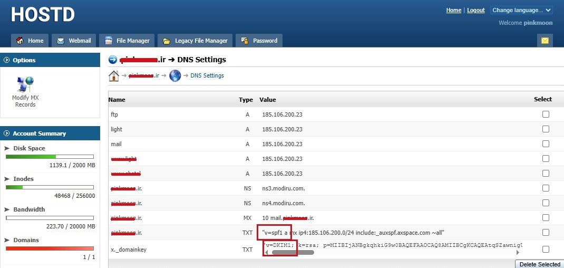Image resolution: width=564 pixels, height=268 pixels.
Task: Click the globe icon in breadcrumb
Action: tap(175, 75)
